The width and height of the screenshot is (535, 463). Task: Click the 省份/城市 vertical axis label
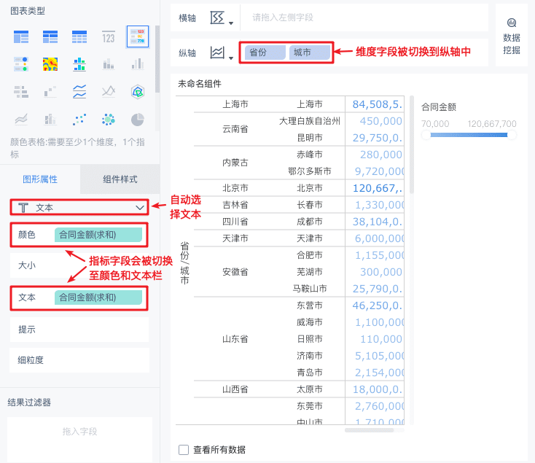[184, 263]
